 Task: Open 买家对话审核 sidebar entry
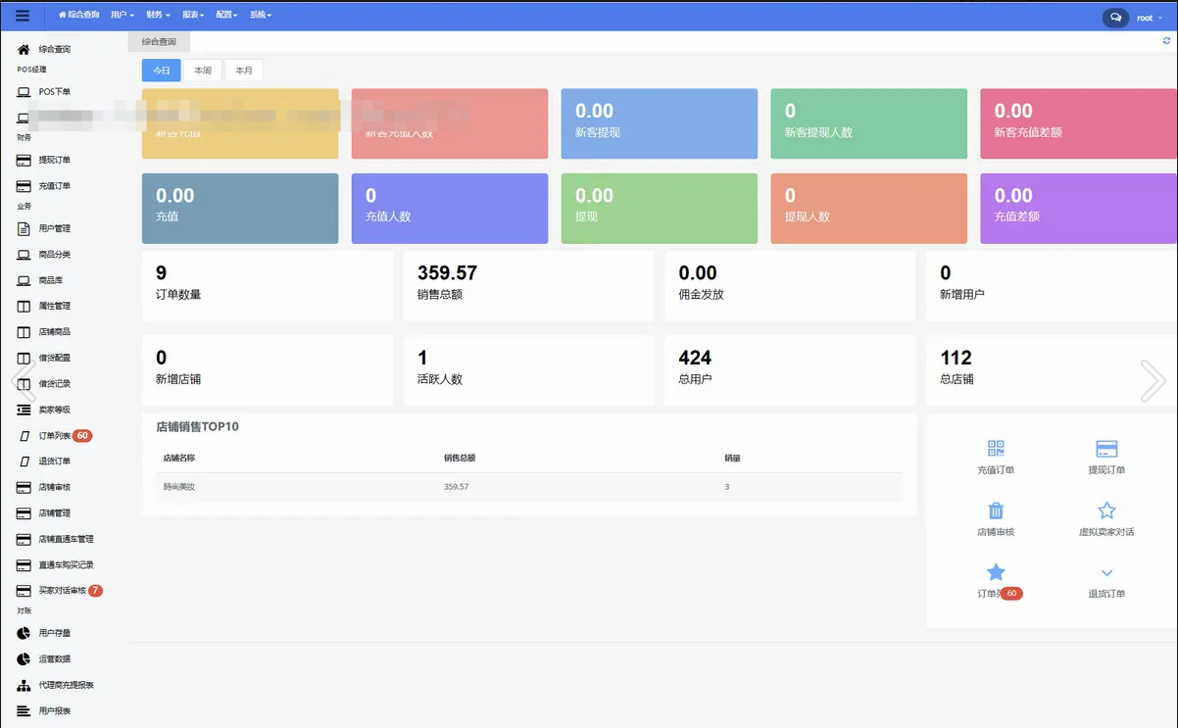click(x=62, y=591)
